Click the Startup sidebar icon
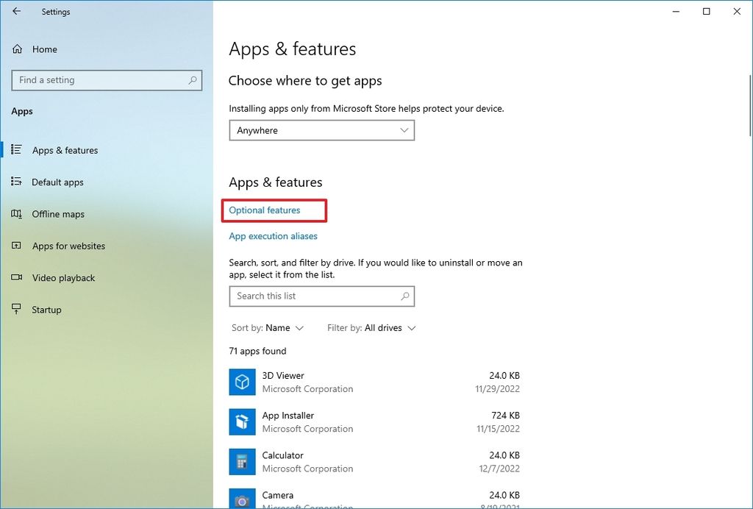This screenshot has width=753, height=509. (x=16, y=309)
